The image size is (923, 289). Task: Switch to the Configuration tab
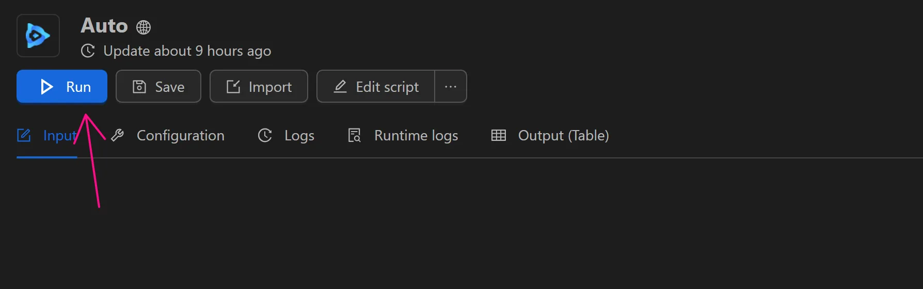pyautogui.click(x=180, y=136)
